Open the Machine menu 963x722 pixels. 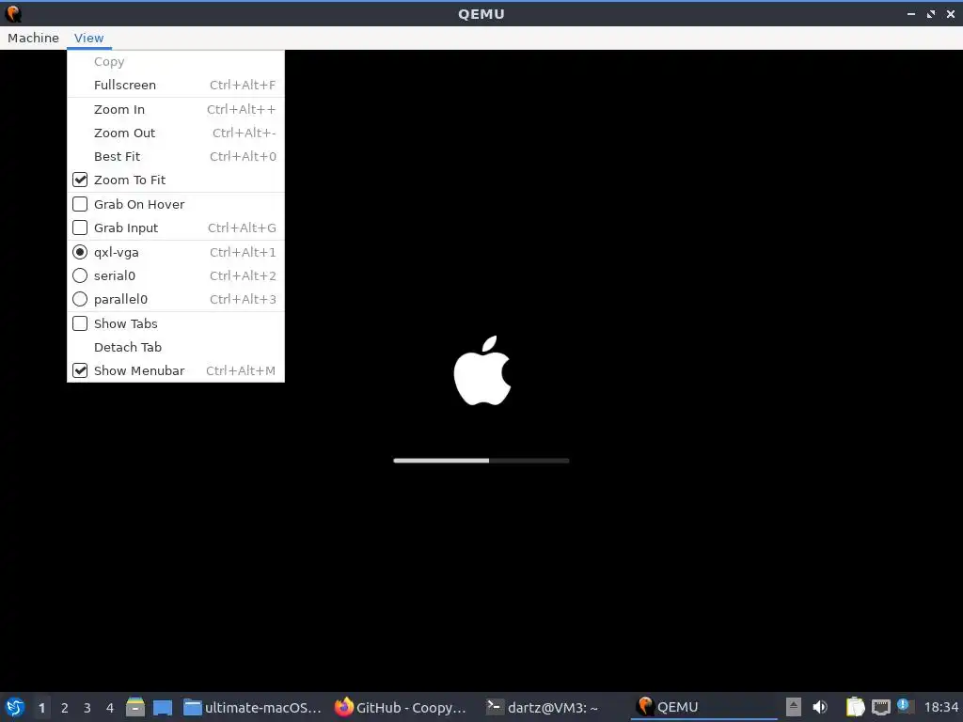(x=33, y=38)
